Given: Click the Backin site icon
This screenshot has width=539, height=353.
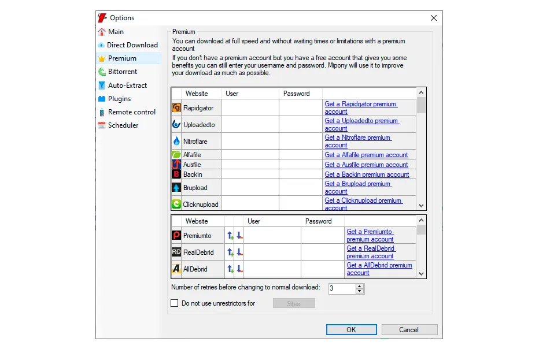Looking at the screenshot, I should point(176,174).
